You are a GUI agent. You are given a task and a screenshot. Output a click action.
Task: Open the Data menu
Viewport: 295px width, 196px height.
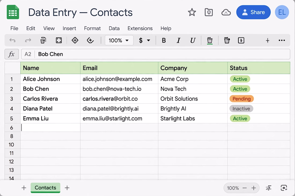114,28
